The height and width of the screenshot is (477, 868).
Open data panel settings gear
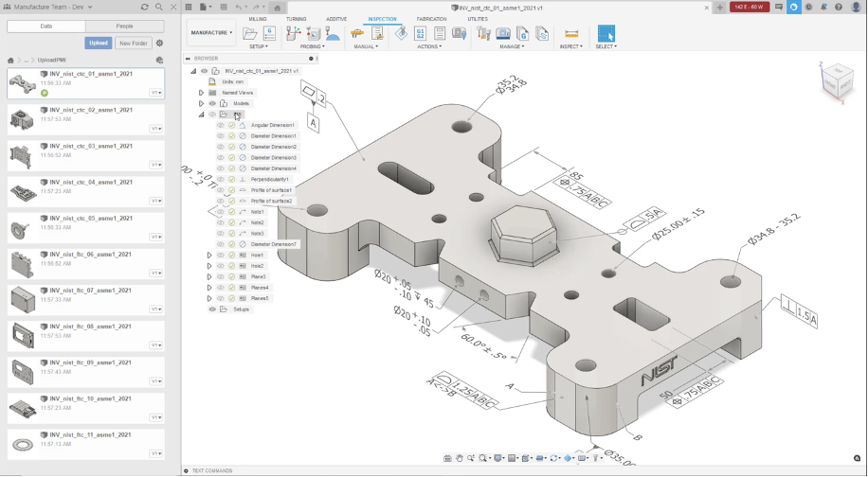pyautogui.click(x=159, y=43)
